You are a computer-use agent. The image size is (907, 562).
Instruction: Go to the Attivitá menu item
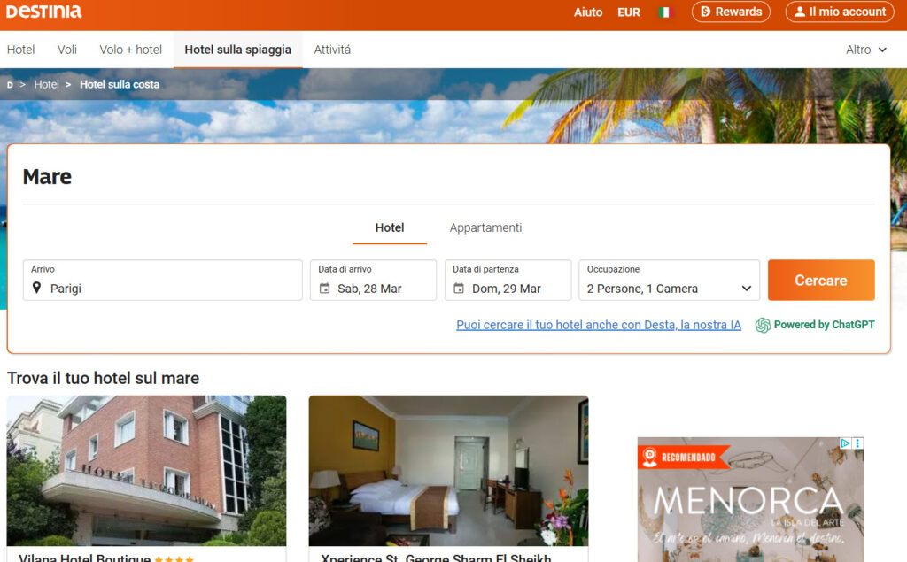click(332, 50)
